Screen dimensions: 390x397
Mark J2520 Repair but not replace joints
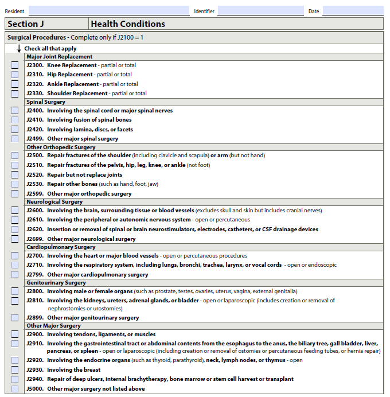coord(15,175)
